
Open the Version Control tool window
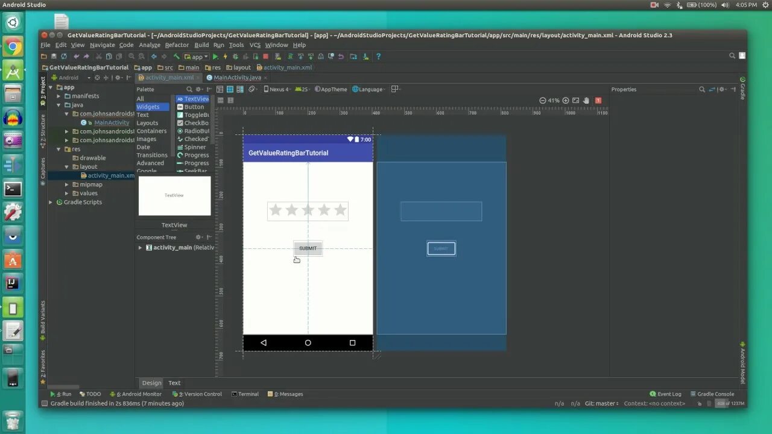pos(197,394)
